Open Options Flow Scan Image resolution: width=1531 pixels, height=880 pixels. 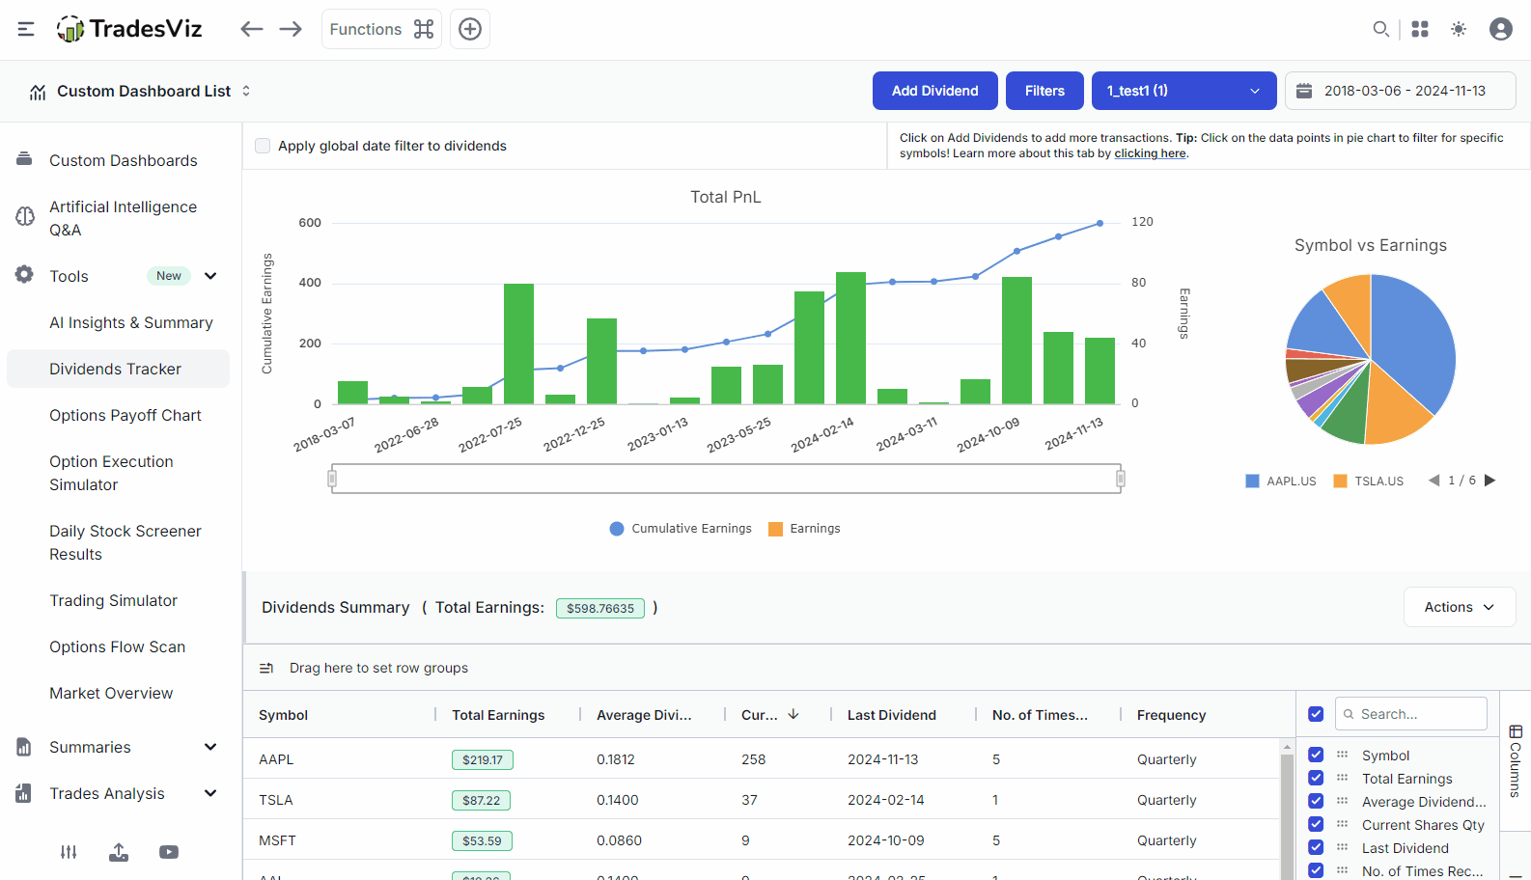(x=117, y=646)
